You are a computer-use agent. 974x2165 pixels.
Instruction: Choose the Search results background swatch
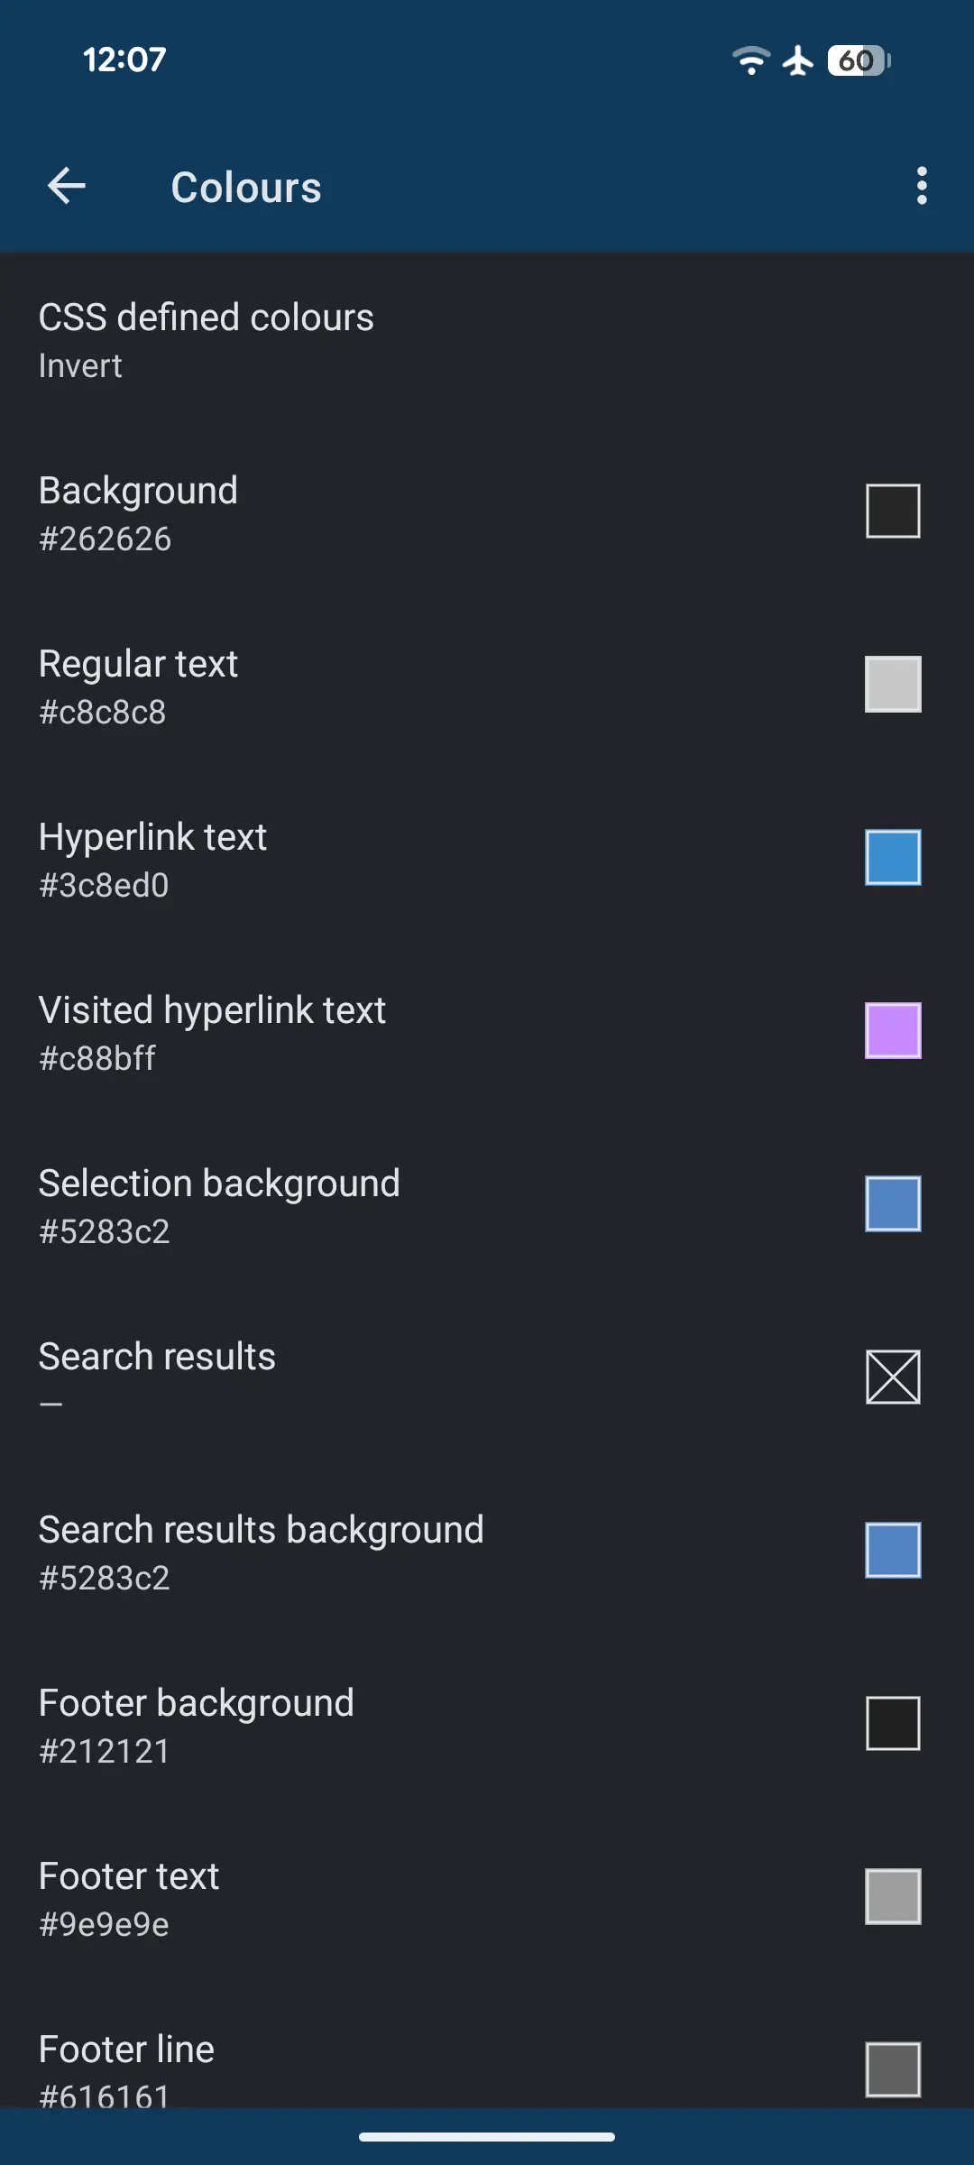tap(893, 1550)
